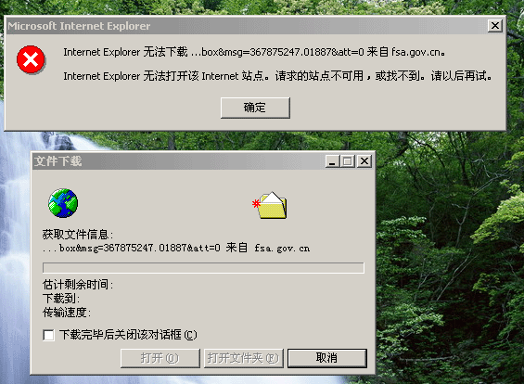The width and height of the screenshot is (524, 384).
Task: Confirm the error with the 确定 button
Action: [x=255, y=108]
